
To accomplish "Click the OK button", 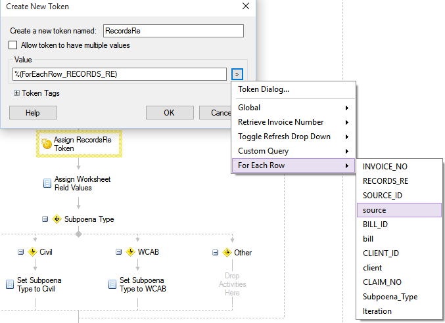I will click(x=170, y=113).
